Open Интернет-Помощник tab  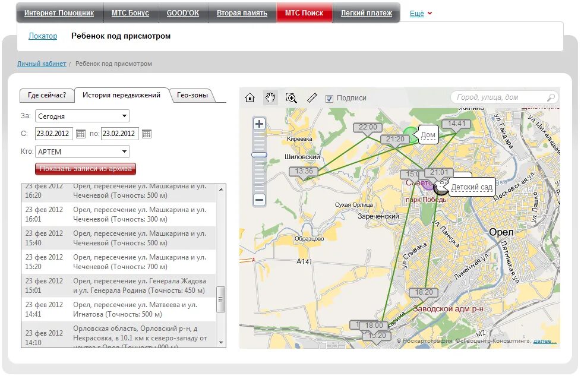click(x=59, y=13)
